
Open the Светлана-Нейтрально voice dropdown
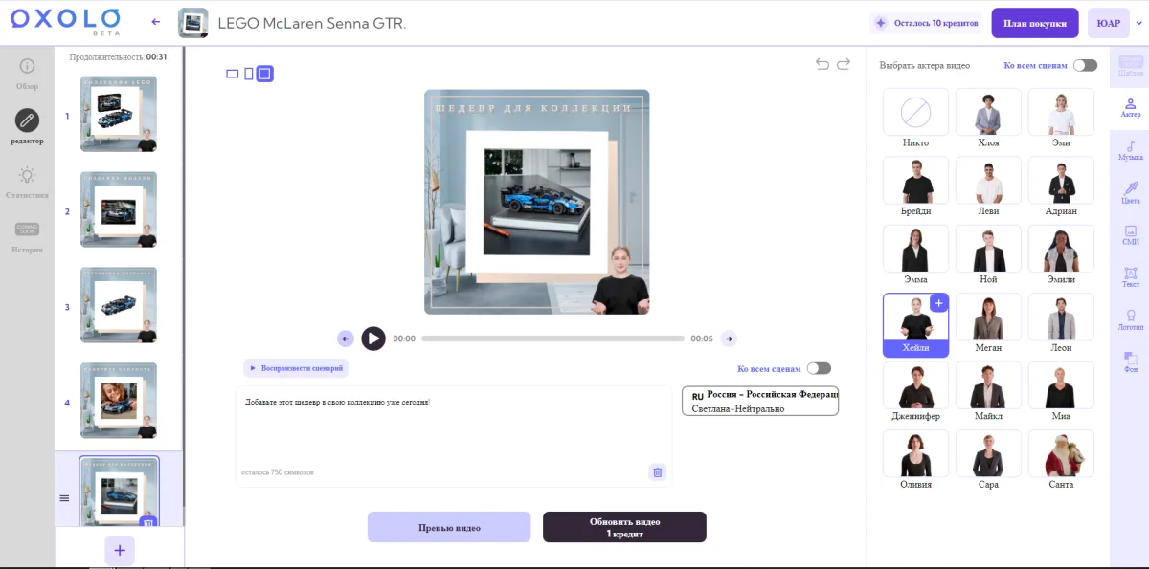[760, 402]
